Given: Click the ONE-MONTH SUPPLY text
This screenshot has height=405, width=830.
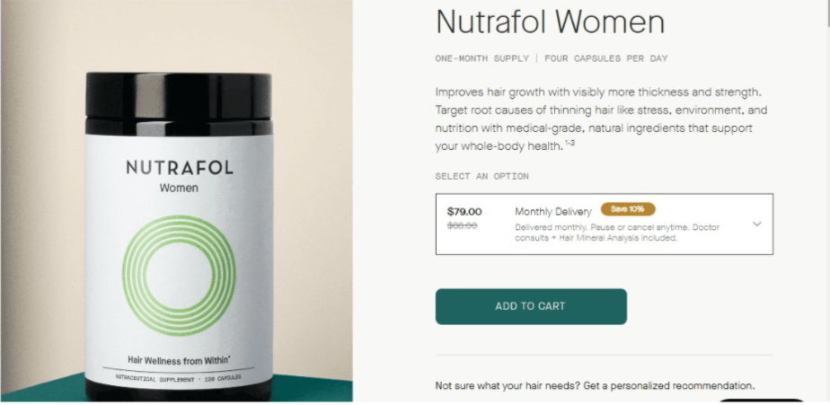Looking at the screenshot, I should [481, 58].
